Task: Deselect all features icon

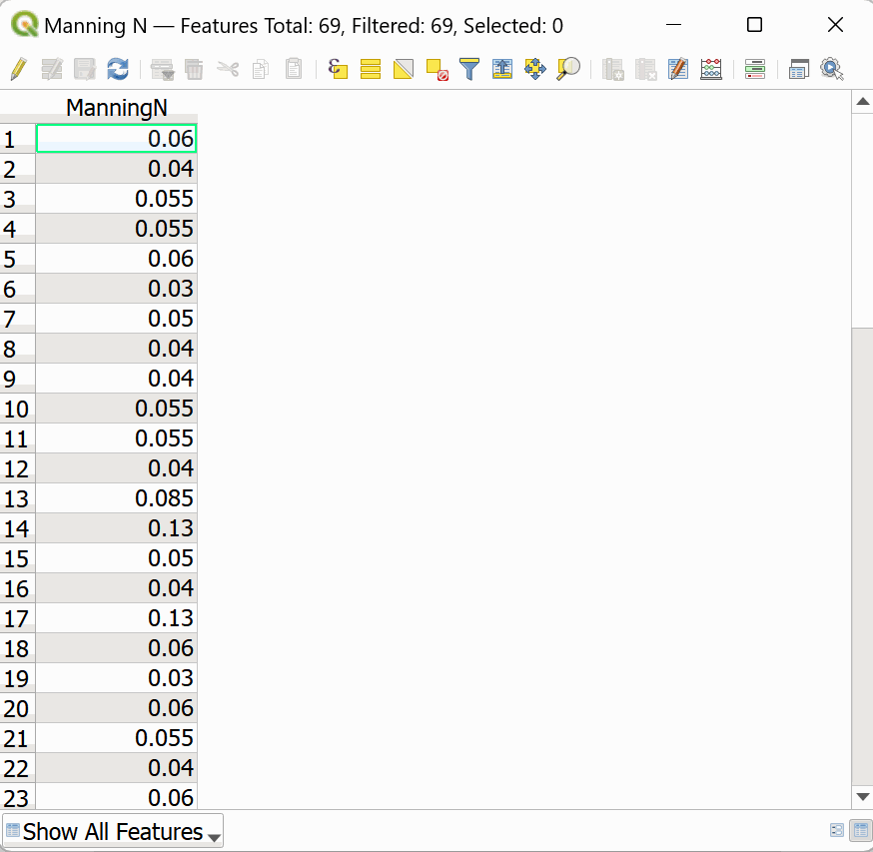Action: [436, 69]
